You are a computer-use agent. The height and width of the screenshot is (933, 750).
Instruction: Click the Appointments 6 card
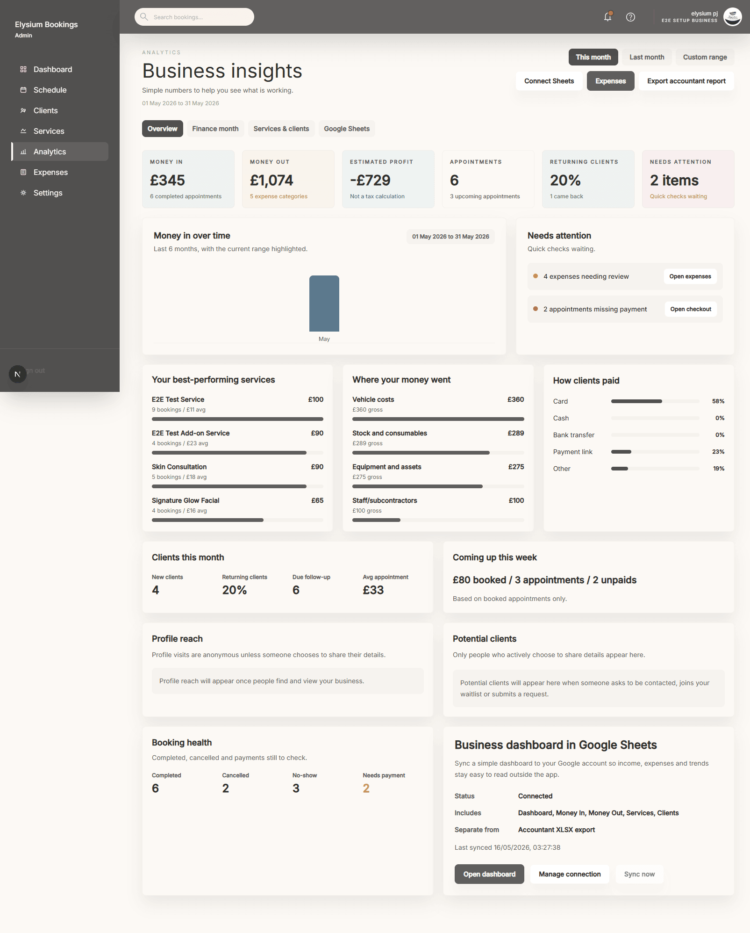(x=488, y=179)
